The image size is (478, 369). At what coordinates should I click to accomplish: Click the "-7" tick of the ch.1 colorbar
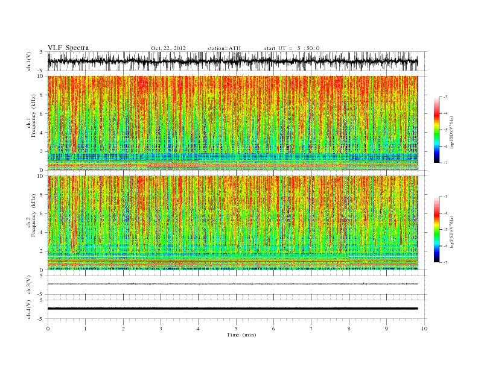pos(445,163)
